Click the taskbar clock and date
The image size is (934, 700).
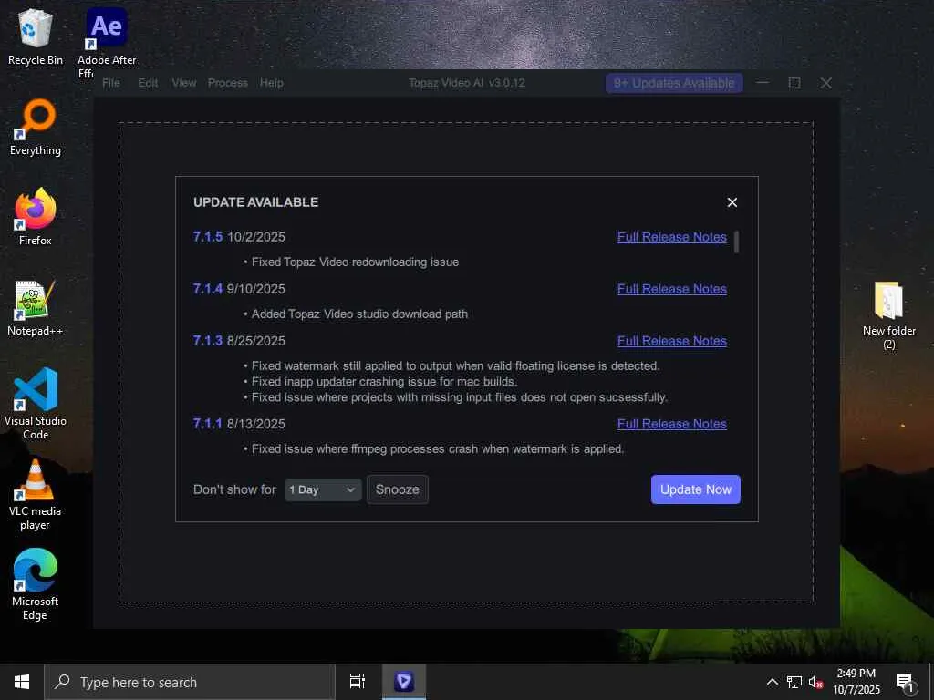(856, 682)
